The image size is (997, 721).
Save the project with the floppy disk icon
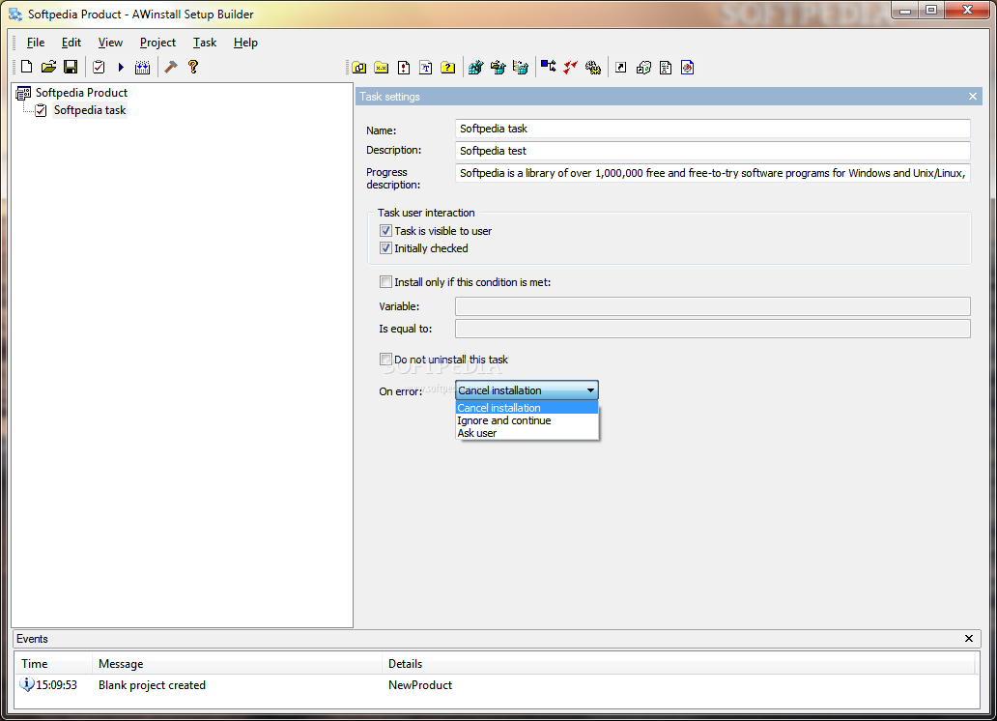click(x=71, y=67)
